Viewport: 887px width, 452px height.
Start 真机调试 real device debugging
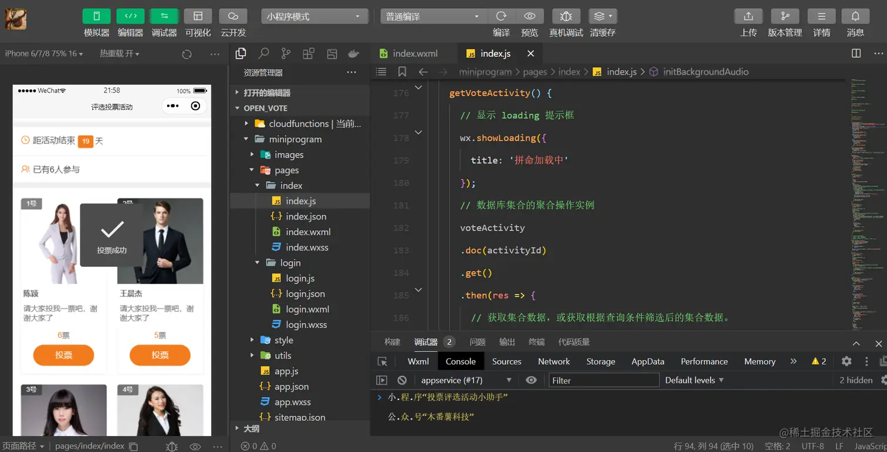(566, 16)
